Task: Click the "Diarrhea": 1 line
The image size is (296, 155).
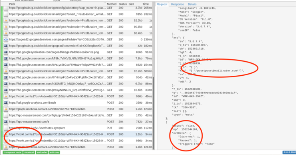Action: tap(189, 137)
